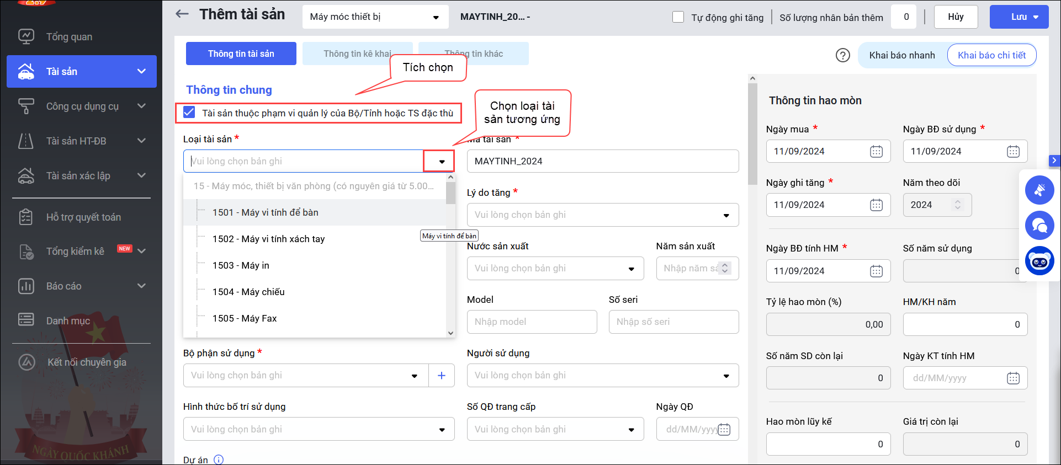
Task: Open calendar for Ngày QĐ
Action: [724, 429]
